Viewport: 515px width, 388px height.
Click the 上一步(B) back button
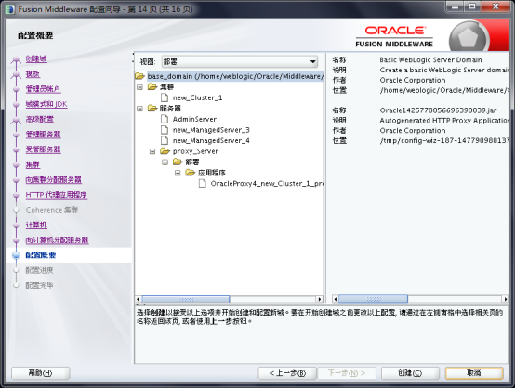(x=287, y=373)
